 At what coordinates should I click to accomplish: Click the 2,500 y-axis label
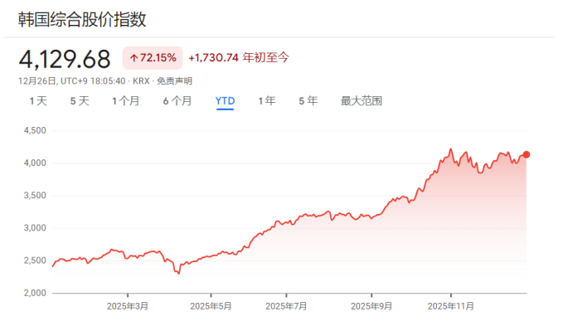pos(35,260)
